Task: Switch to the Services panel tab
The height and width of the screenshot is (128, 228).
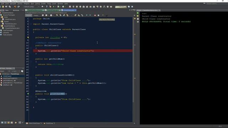Action: (x=16, y=10)
